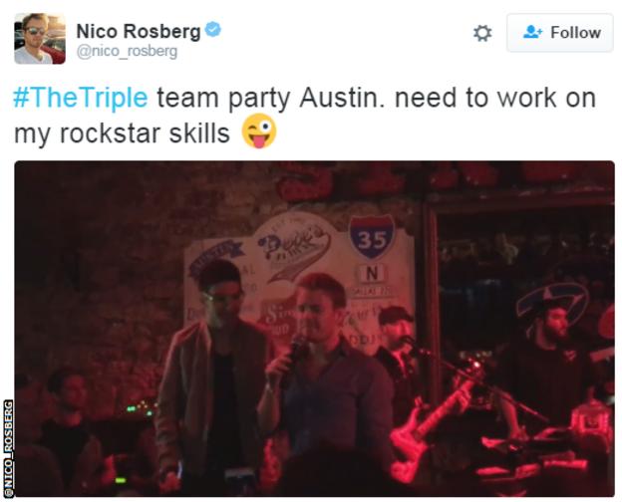Click the Follow button
Viewport: 622px width, 502px height.
pos(560,33)
